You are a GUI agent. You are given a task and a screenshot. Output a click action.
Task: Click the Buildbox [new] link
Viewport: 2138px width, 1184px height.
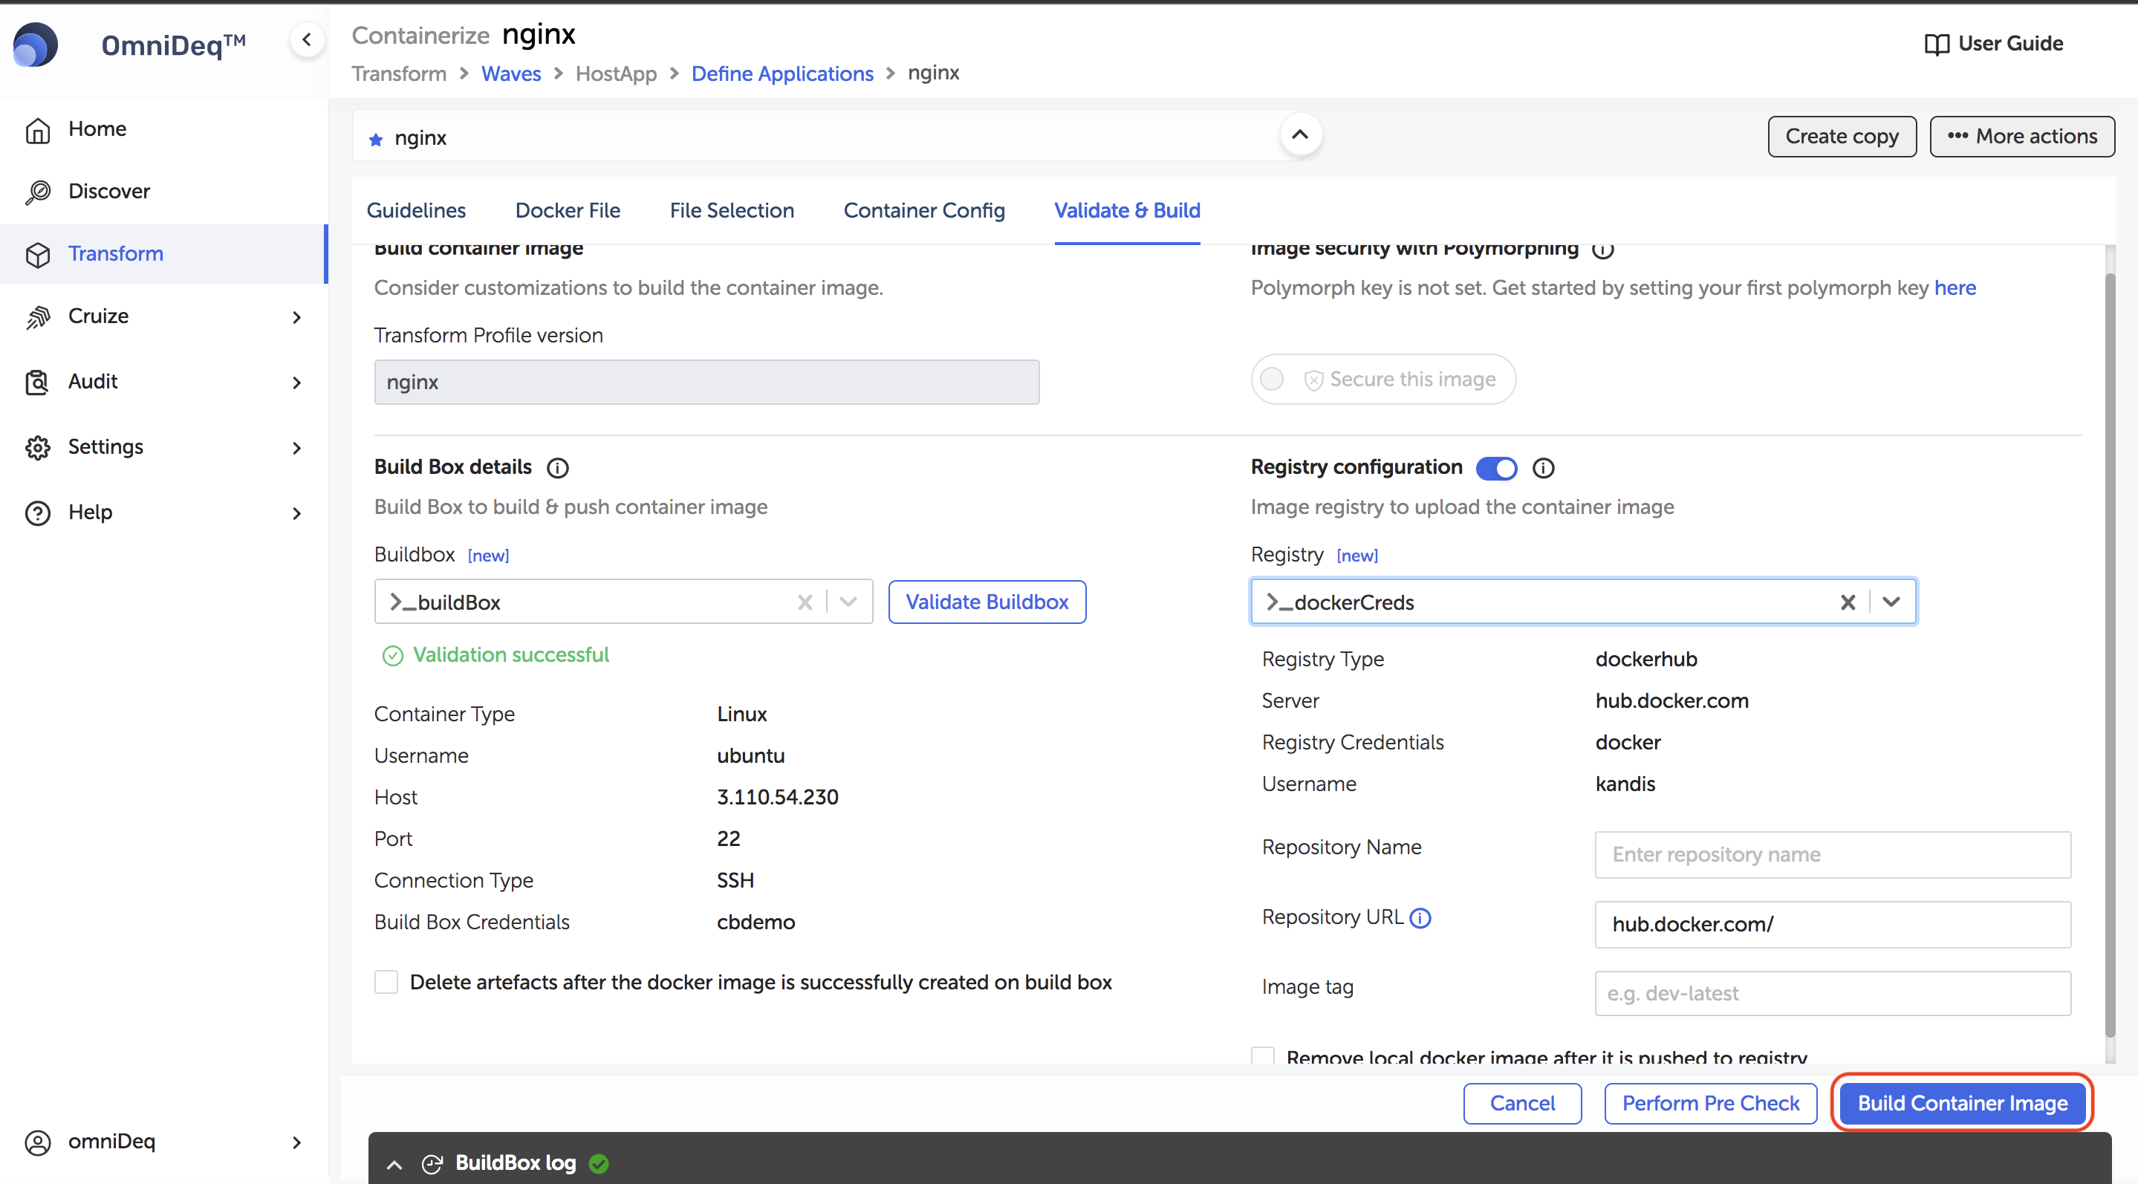pos(488,556)
